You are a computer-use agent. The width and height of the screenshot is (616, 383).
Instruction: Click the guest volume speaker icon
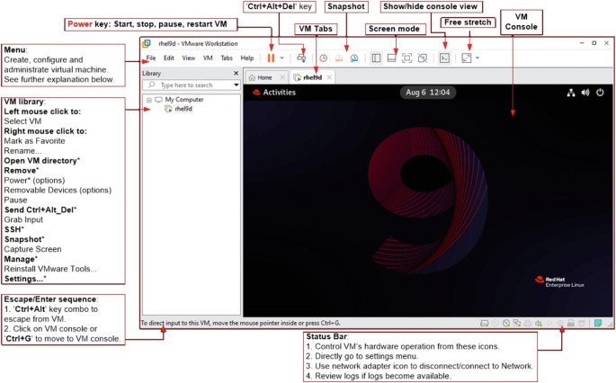pyautogui.click(x=585, y=92)
